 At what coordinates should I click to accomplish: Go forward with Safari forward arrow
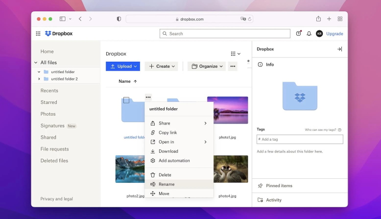(91, 19)
